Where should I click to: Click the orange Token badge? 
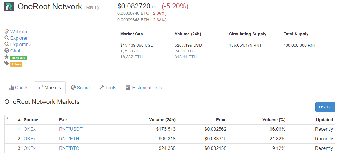point(16,64)
